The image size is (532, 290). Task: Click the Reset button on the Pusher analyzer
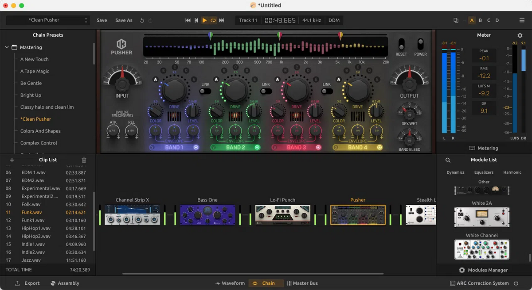point(401,44)
